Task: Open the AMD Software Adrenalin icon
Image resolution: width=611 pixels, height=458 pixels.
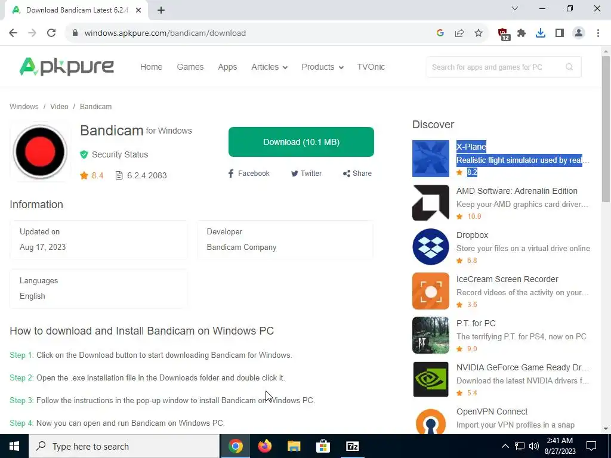Action: point(431,203)
